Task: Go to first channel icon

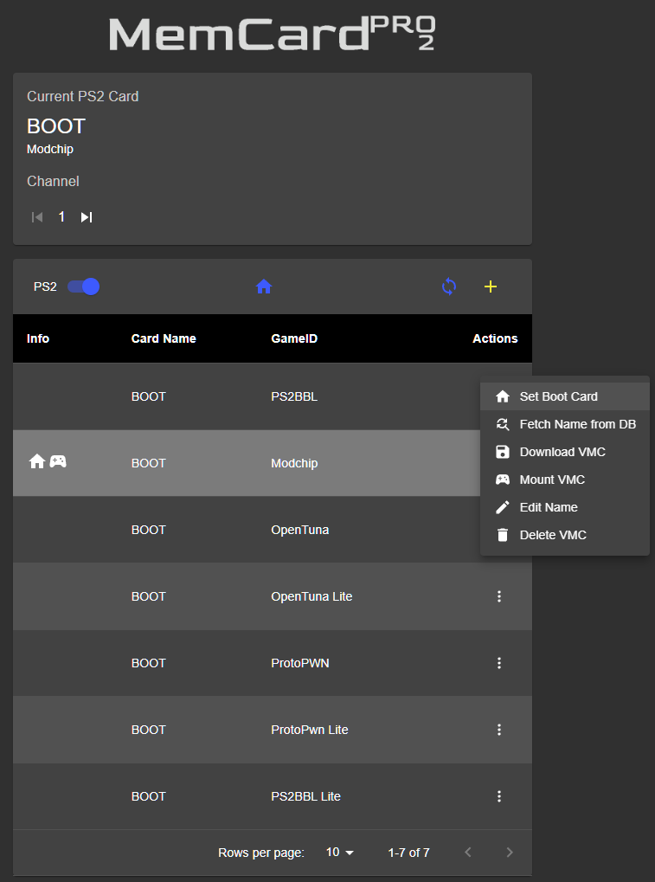Action: click(x=37, y=217)
